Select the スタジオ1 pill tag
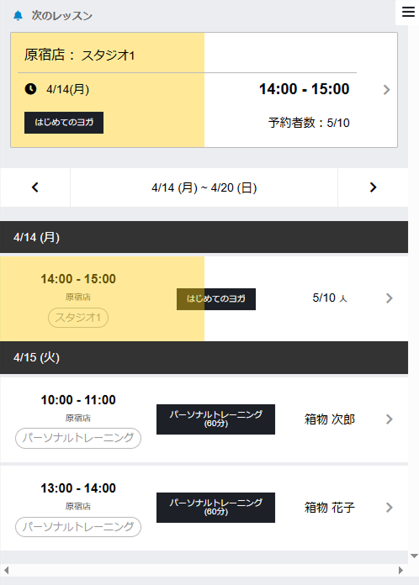 coord(78,318)
